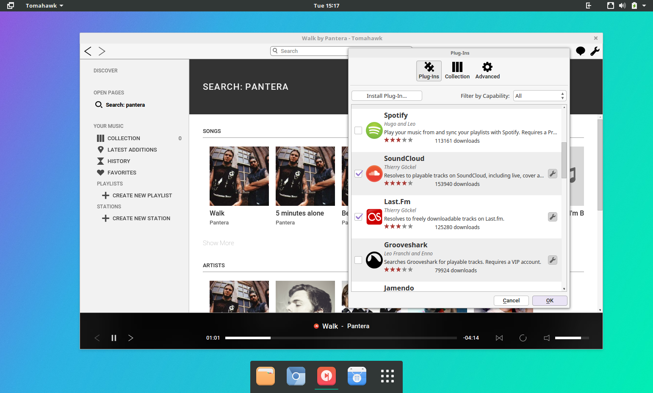Configure the SoundCloud plug-in with its wrench
Screen dimensions: 653x393
tap(553, 174)
